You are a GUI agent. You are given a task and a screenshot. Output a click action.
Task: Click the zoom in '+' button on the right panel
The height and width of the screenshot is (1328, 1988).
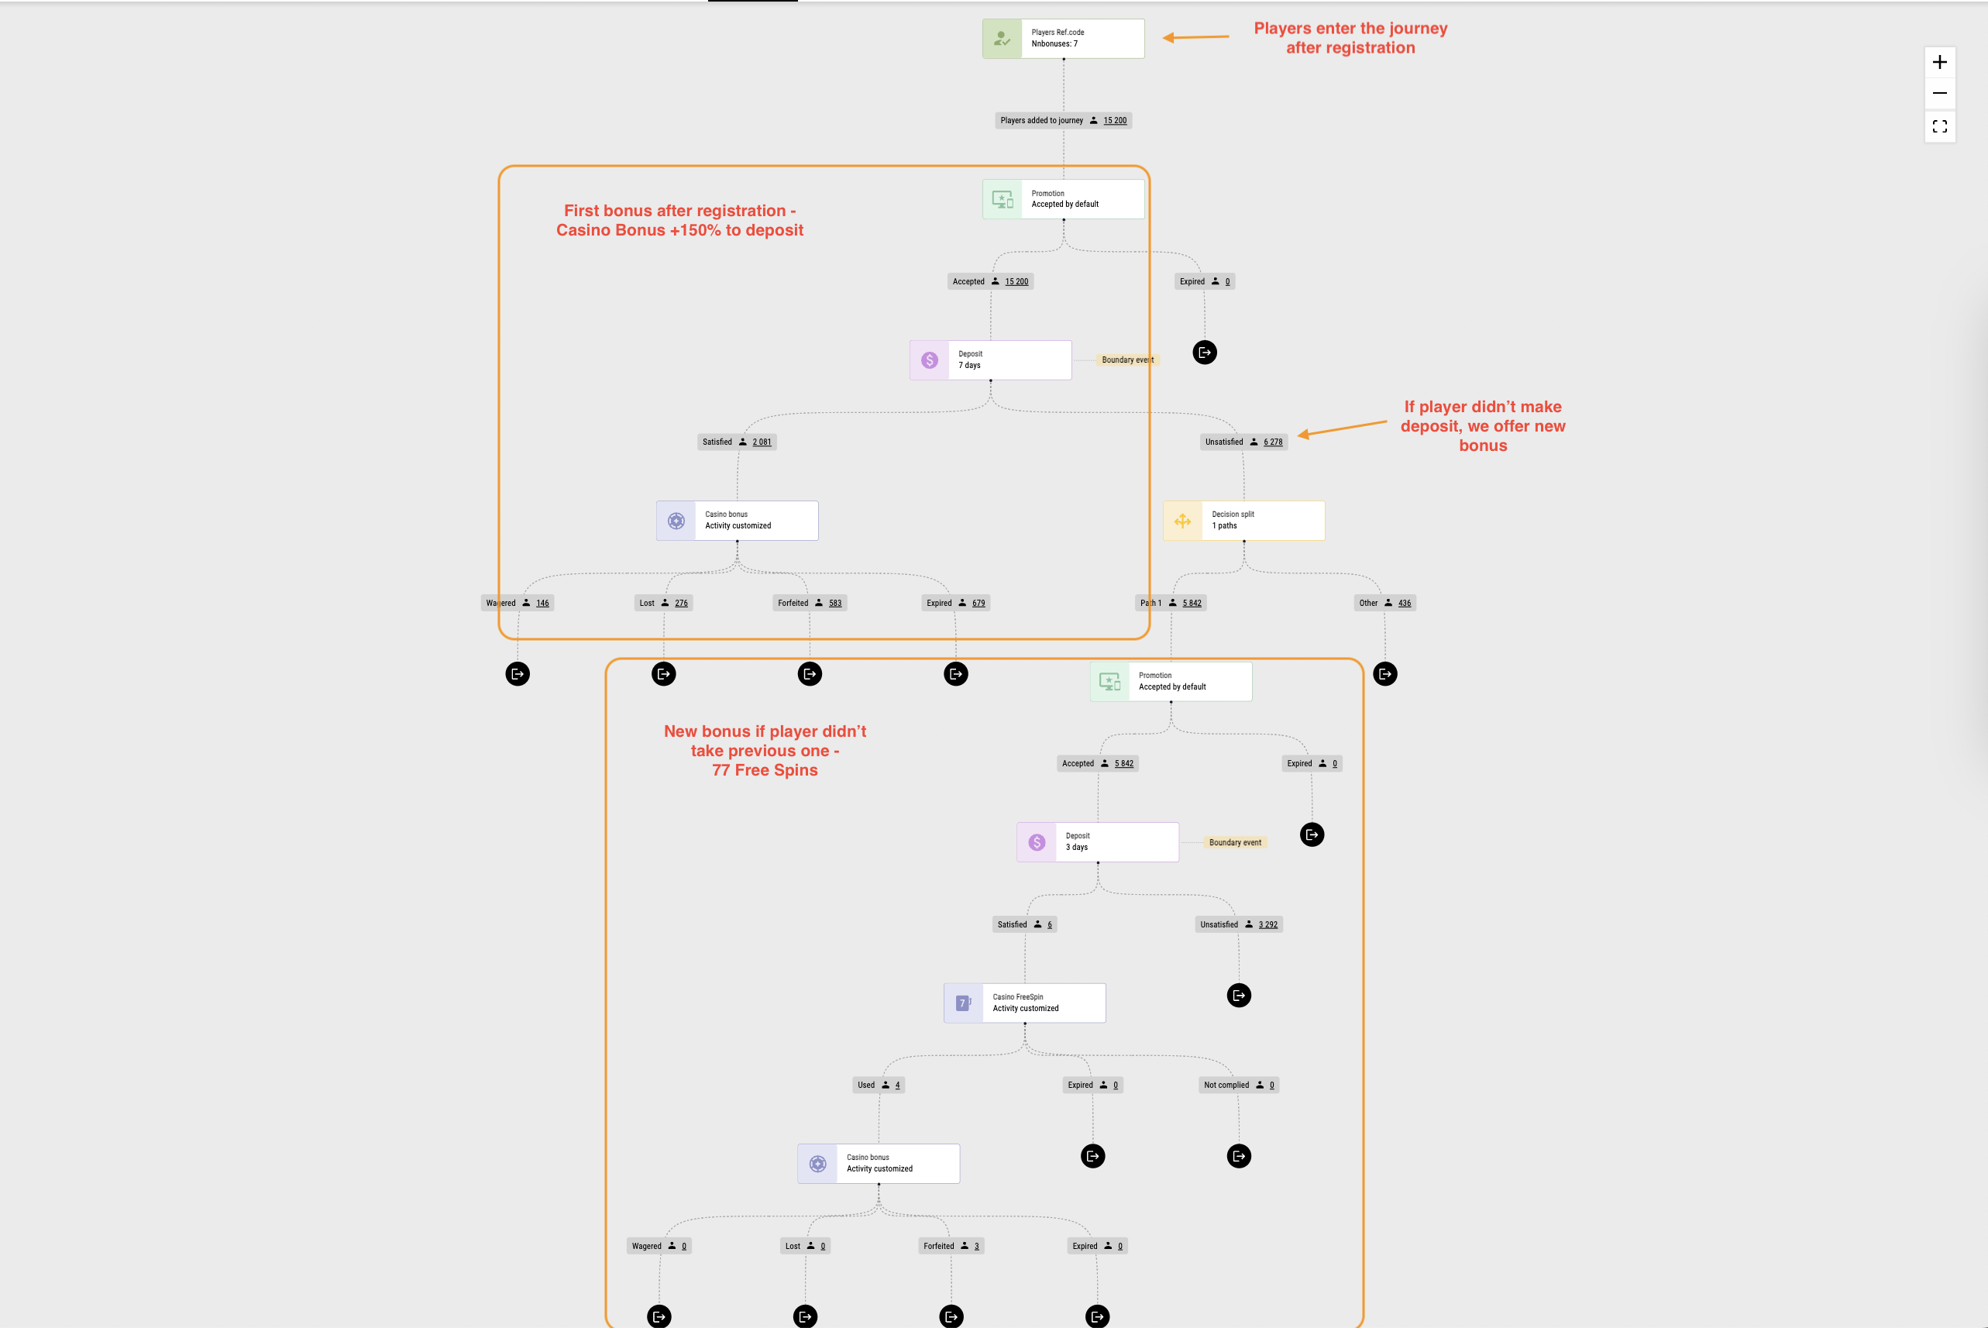[1938, 60]
